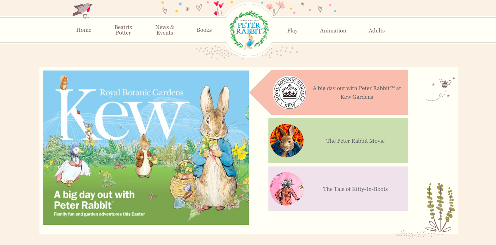Navigate to the Books section
Screen dimensions: 496x245
pyautogui.click(x=204, y=30)
